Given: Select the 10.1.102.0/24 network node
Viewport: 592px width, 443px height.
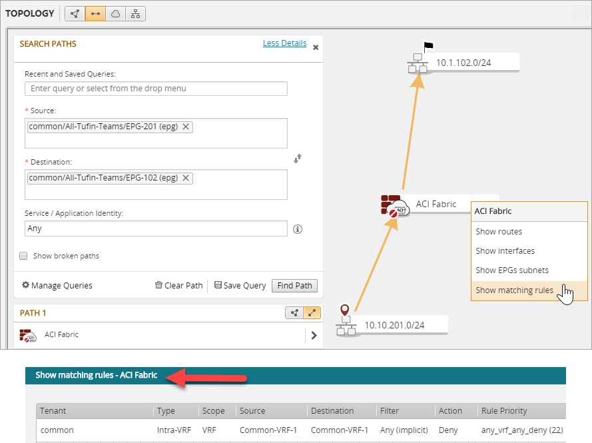Looking at the screenshot, I should click(x=419, y=64).
